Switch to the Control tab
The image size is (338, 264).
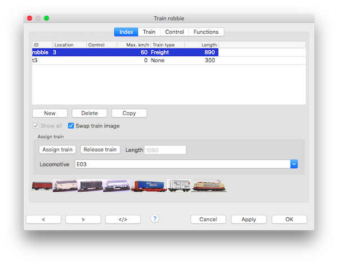click(174, 32)
